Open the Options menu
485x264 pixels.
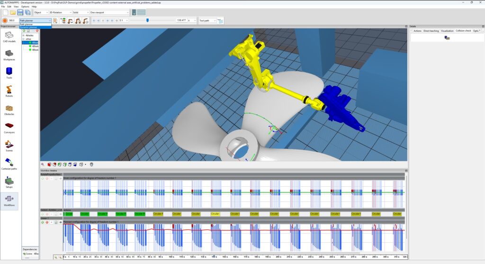25,7
